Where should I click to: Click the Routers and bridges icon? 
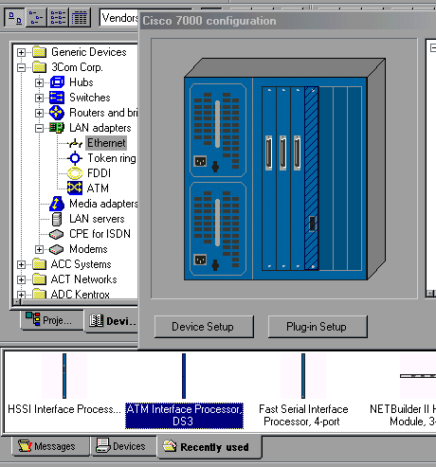click(x=57, y=113)
